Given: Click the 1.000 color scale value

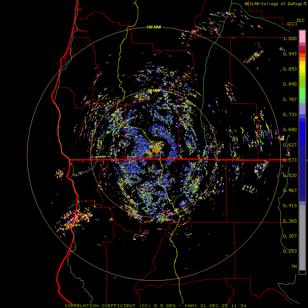Looking at the screenshot, I should (290, 38).
